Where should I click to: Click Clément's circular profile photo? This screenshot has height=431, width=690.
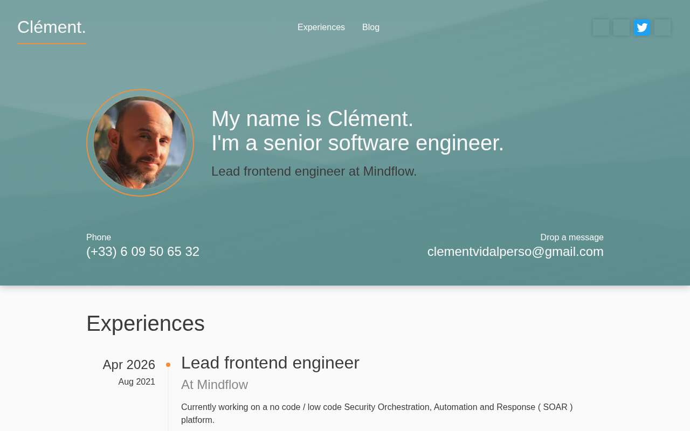[140, 143]
